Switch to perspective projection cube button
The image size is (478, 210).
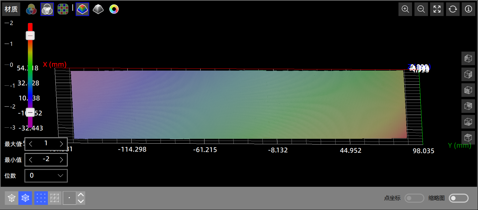pyautogui.click(x=12, y=198)
